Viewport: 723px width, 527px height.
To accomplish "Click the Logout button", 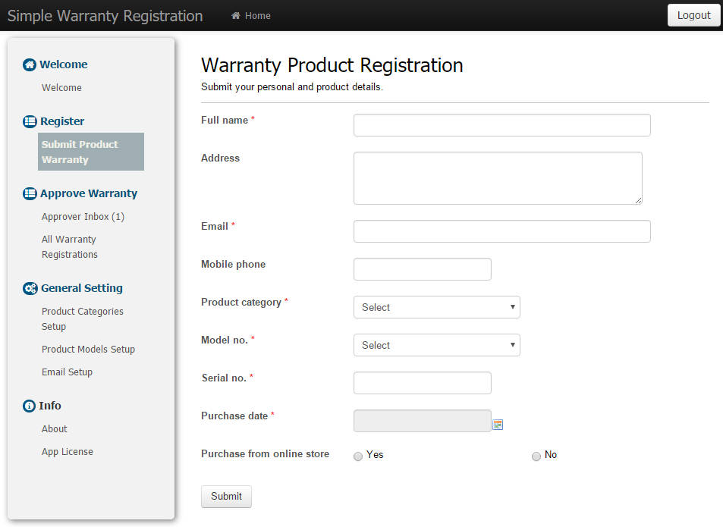I will 693,15.
